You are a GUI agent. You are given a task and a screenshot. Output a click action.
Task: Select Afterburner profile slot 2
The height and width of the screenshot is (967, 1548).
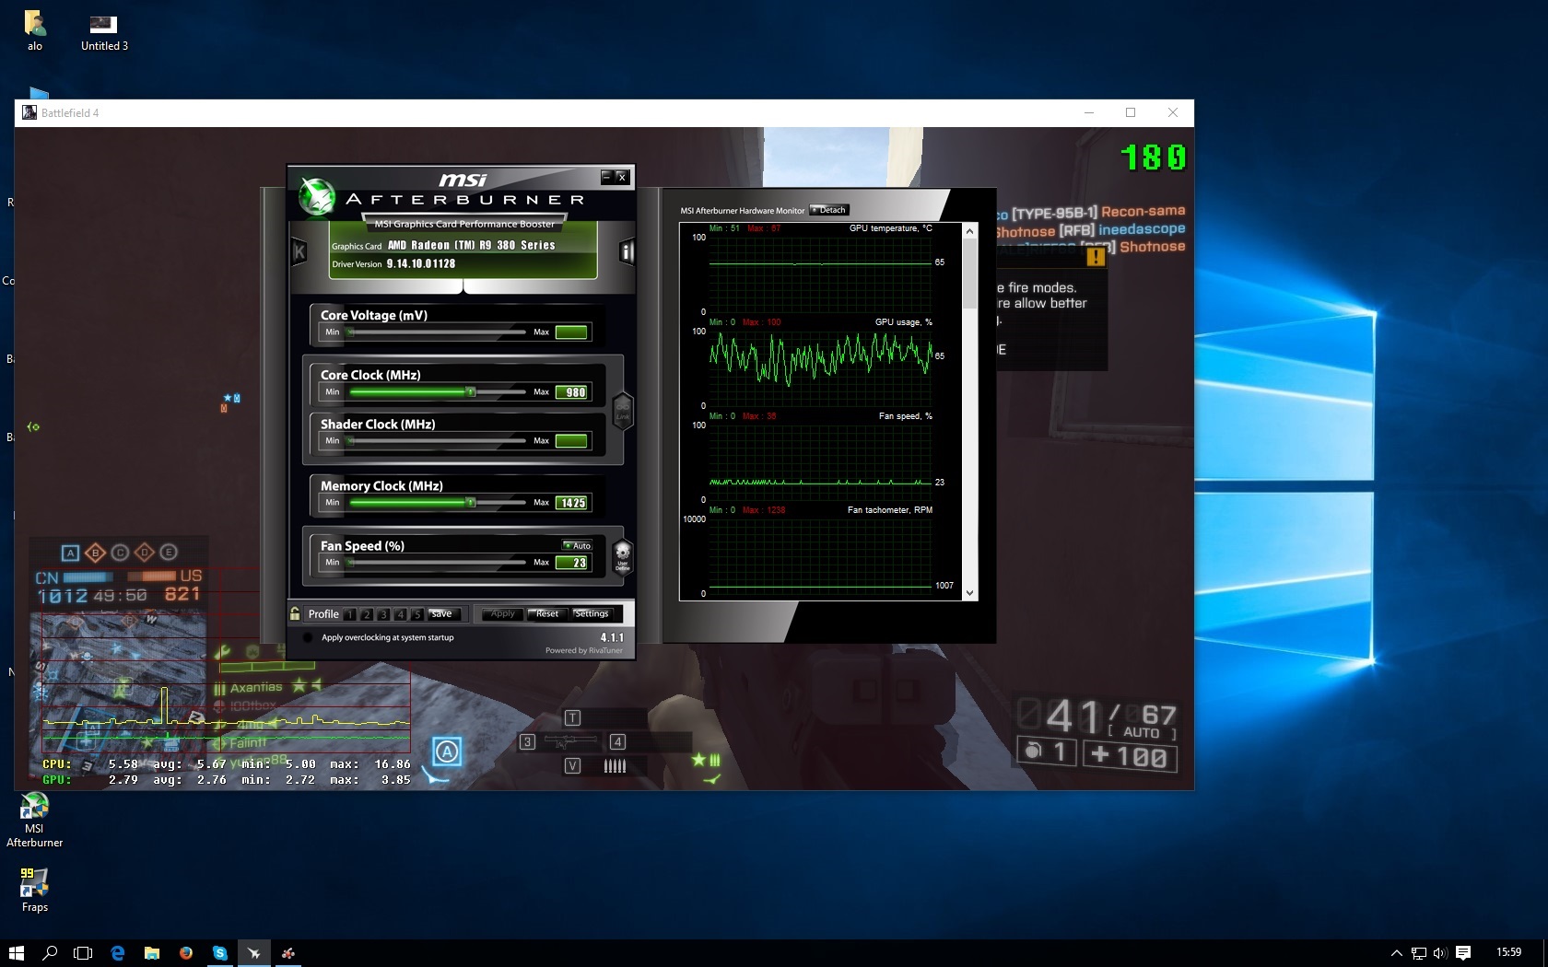coord(367,614)
